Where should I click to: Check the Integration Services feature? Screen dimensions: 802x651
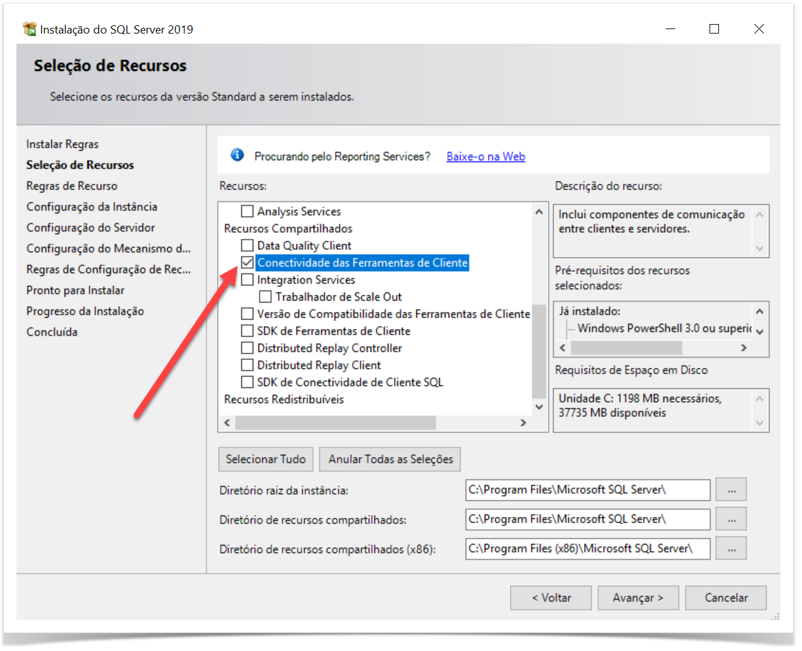point(248,280)
